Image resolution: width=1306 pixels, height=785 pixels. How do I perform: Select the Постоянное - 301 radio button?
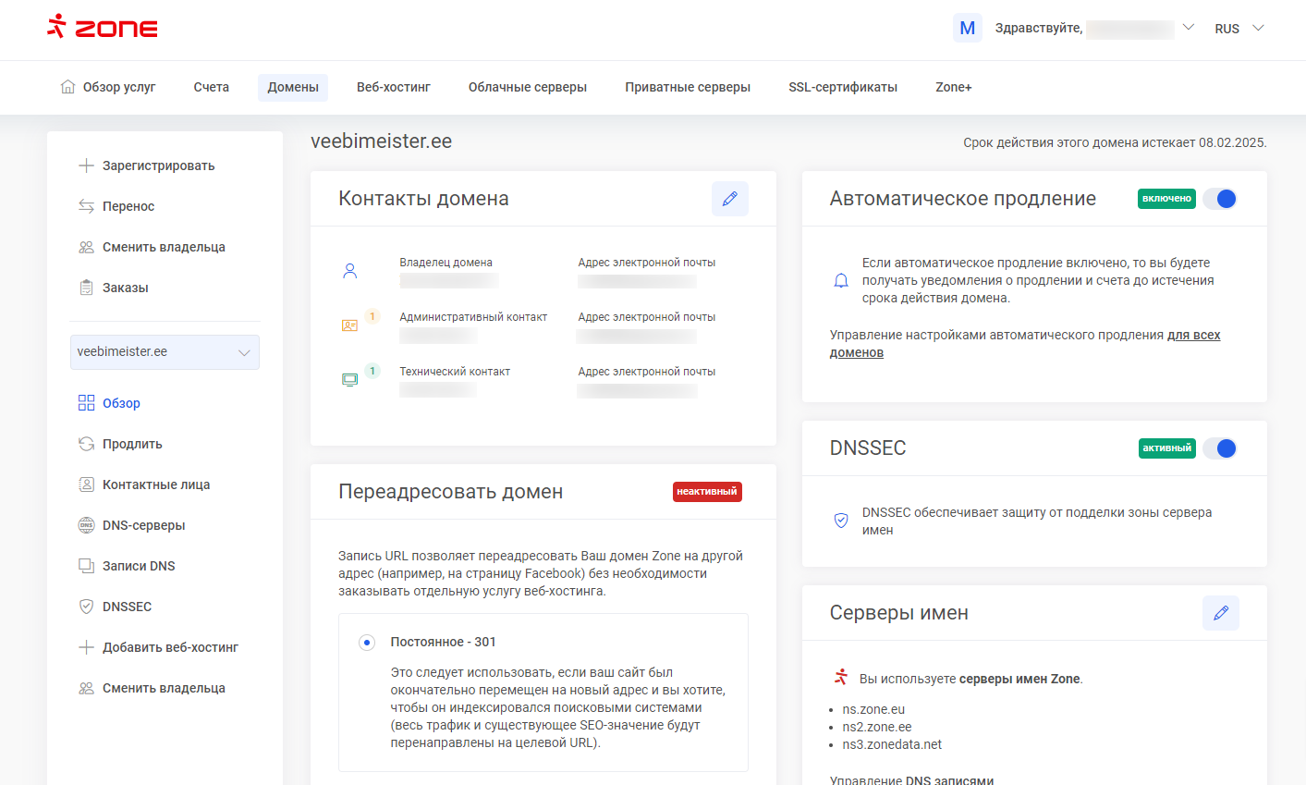[367, 642]
